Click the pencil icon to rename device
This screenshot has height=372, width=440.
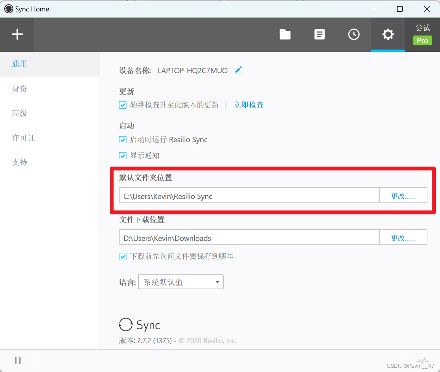pyautogui.click(x=238, y=70)
